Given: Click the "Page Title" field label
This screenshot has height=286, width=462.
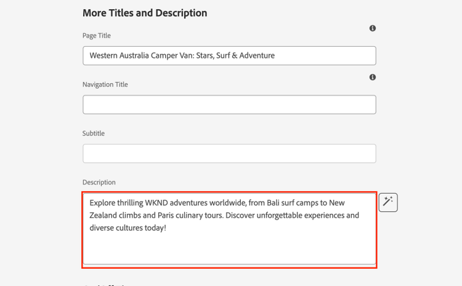Looking at the screenshot, I should pos(97,36).
